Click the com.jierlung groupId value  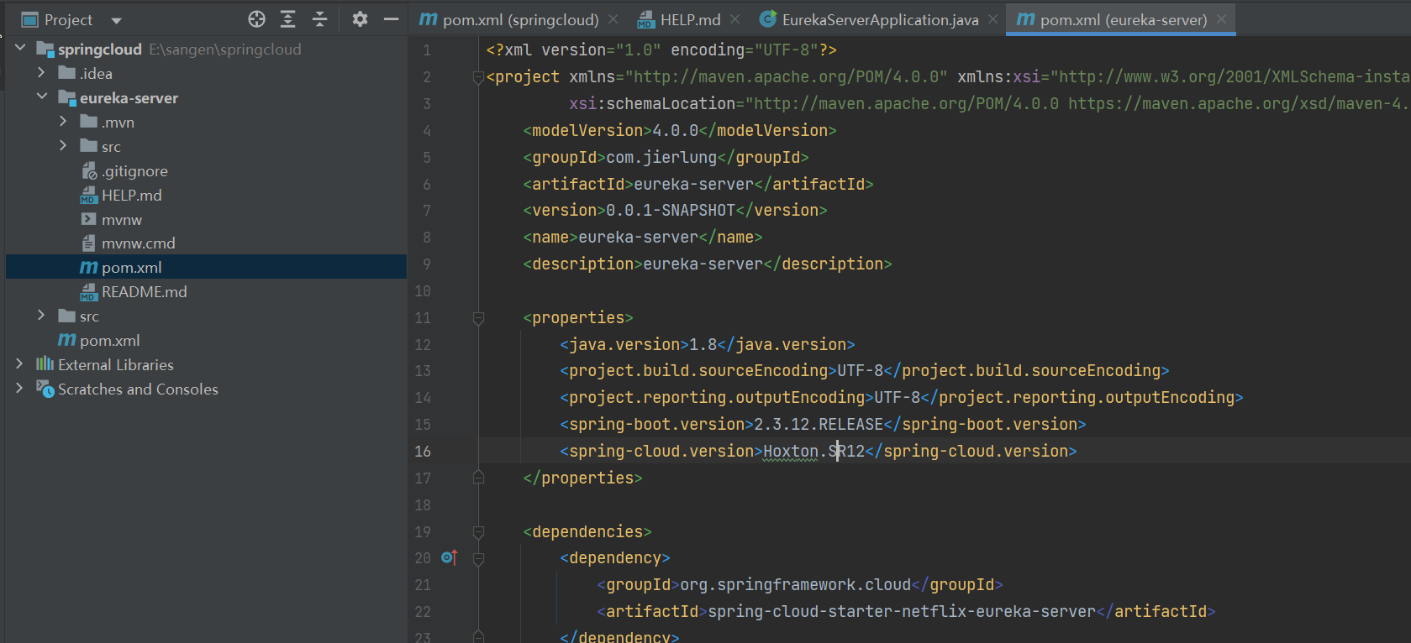661,157
